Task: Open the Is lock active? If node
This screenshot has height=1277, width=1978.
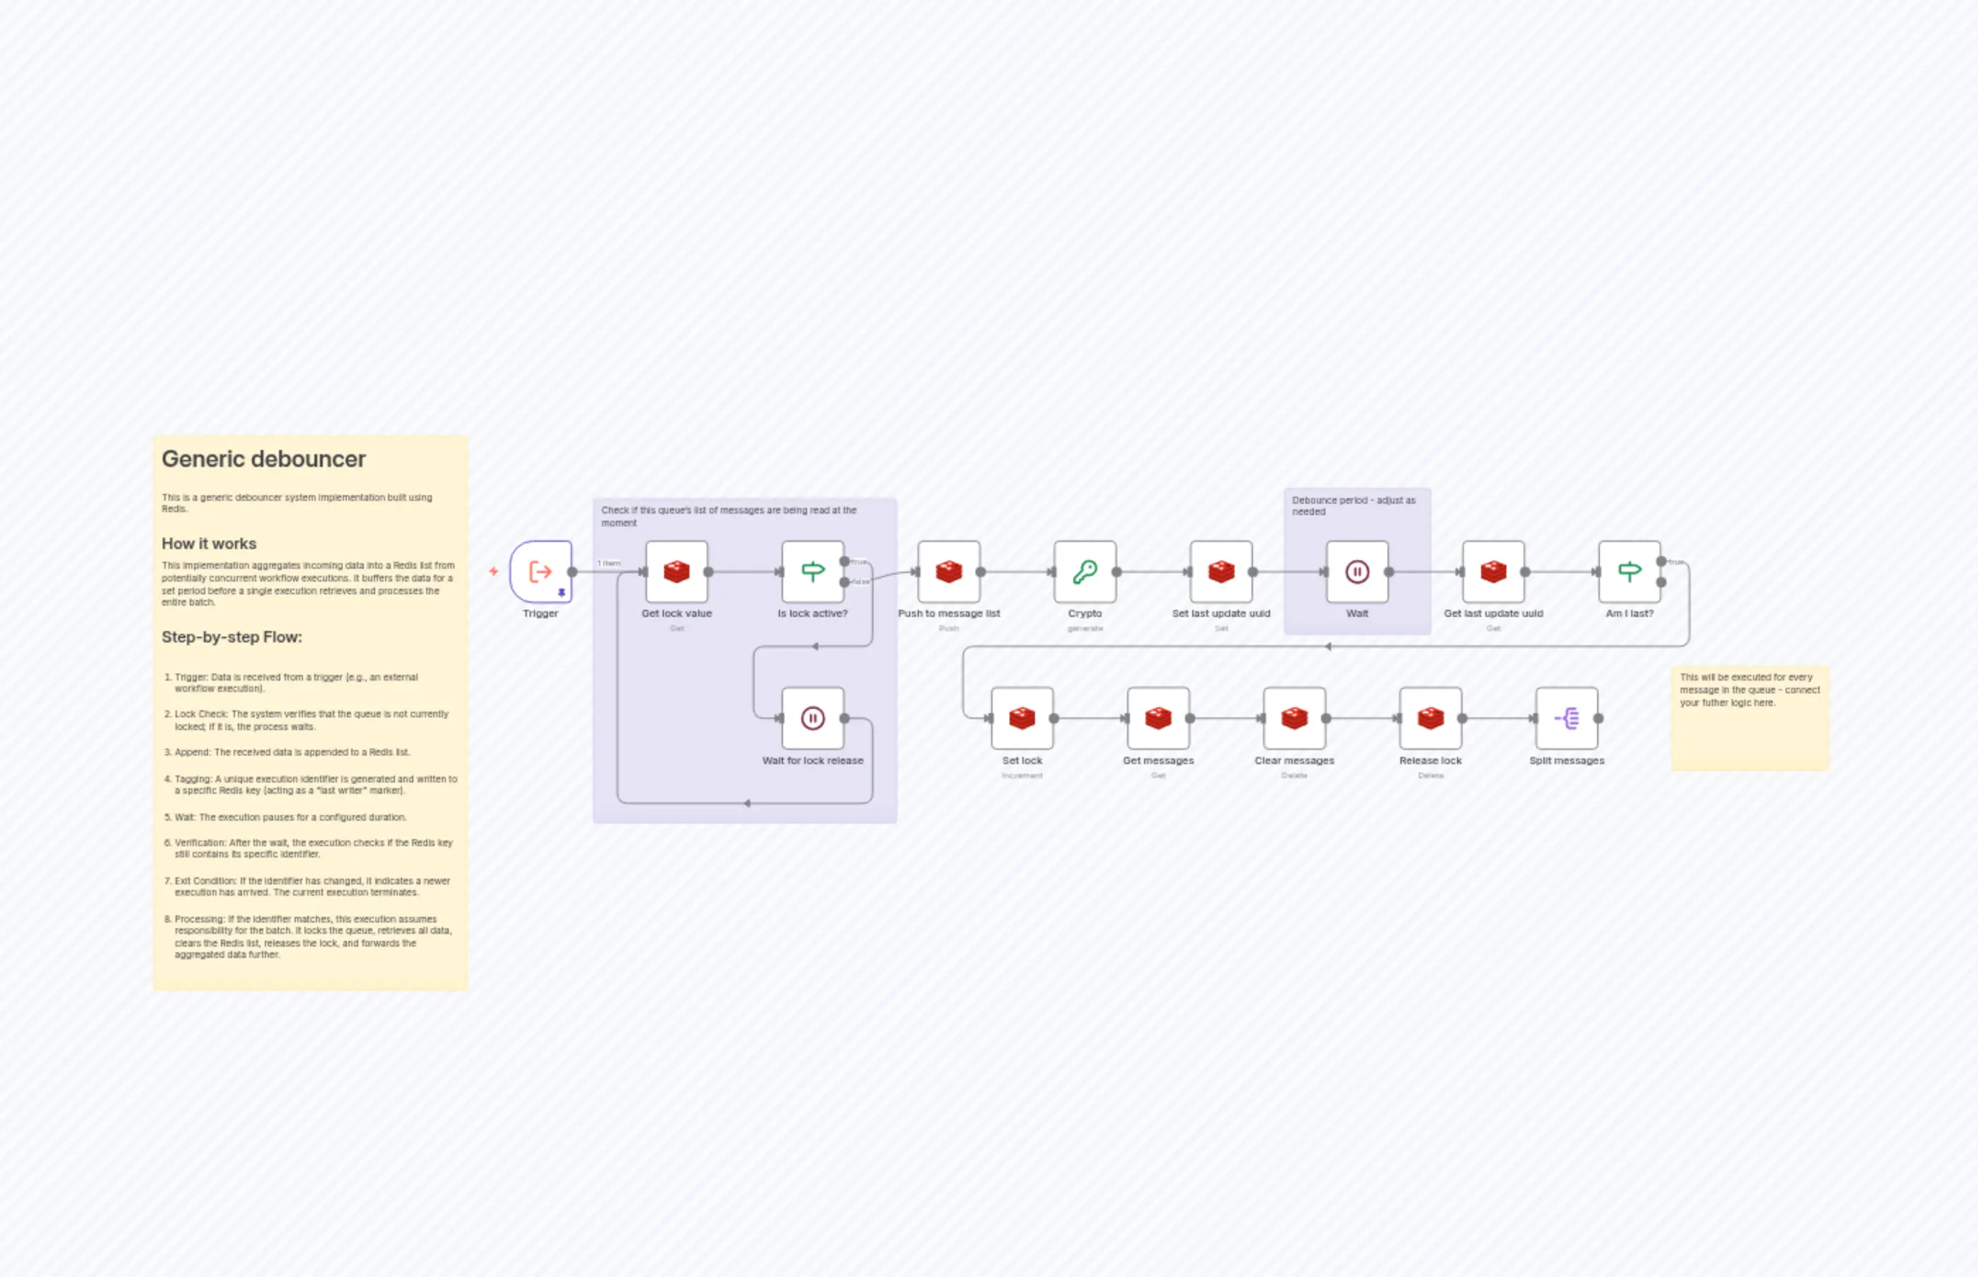Action: [812, 572]
